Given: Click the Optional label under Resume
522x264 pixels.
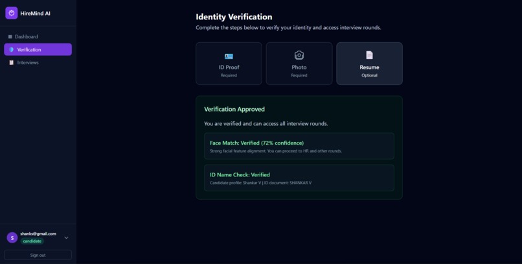Looking at the screenshot, I should point(369,75).
